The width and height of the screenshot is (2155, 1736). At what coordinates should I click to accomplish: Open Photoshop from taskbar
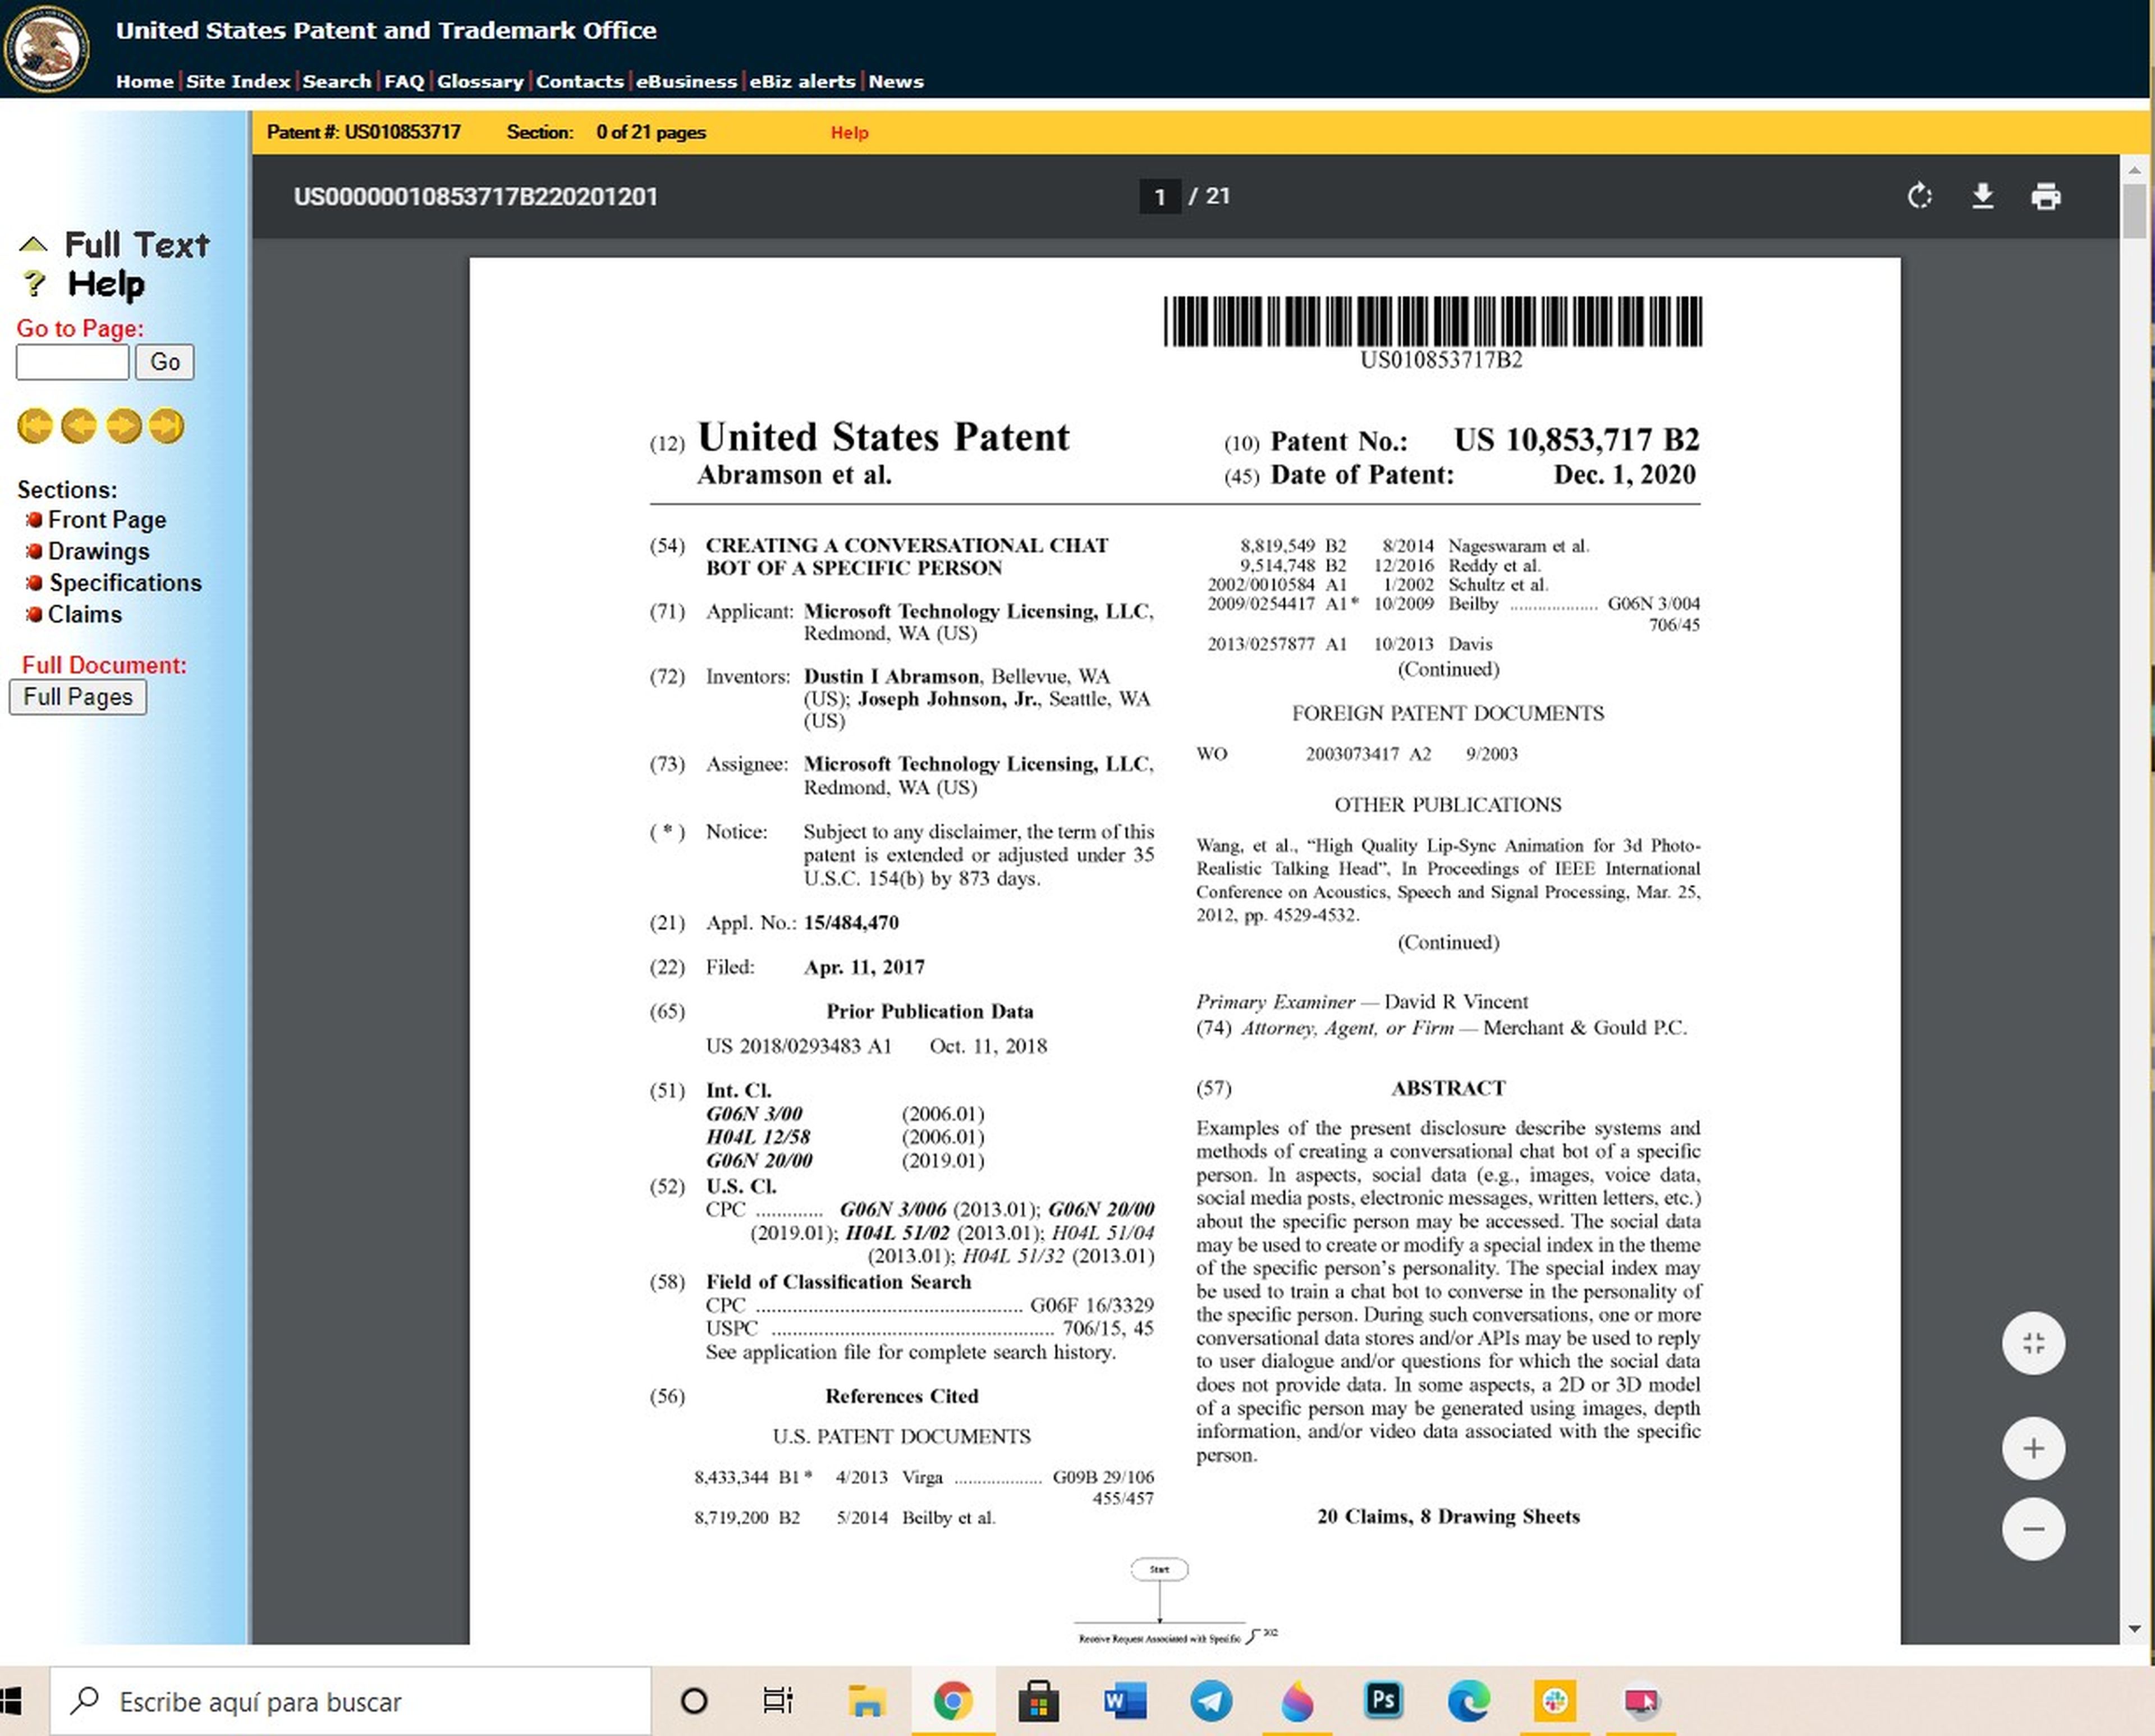[x=1383, y=1701]
